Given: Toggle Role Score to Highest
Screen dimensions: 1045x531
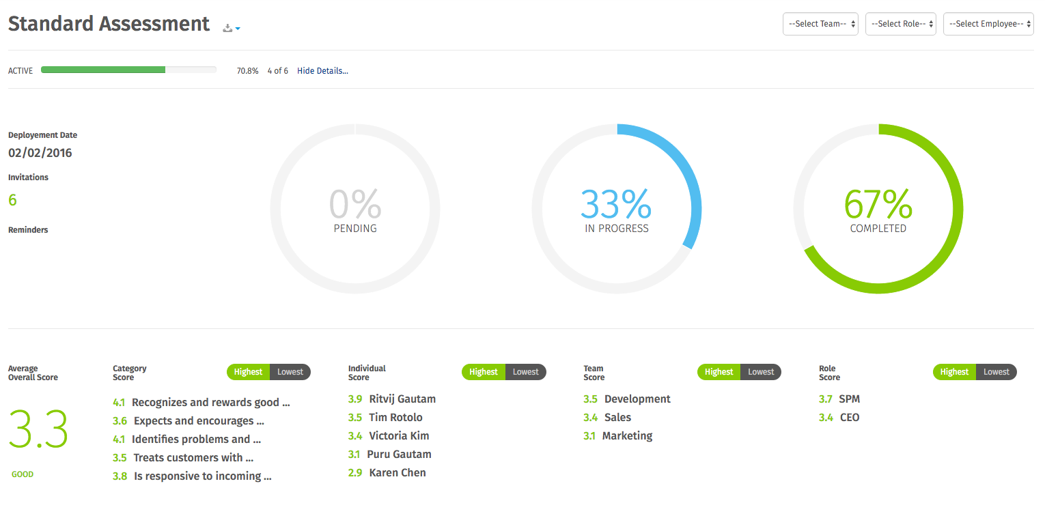Looking at the screenshot, I should click(954, 372).
